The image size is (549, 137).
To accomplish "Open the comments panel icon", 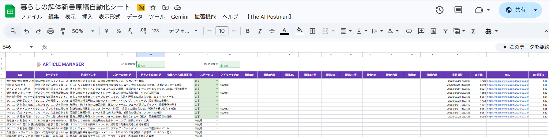I will [x=458, y=10].
